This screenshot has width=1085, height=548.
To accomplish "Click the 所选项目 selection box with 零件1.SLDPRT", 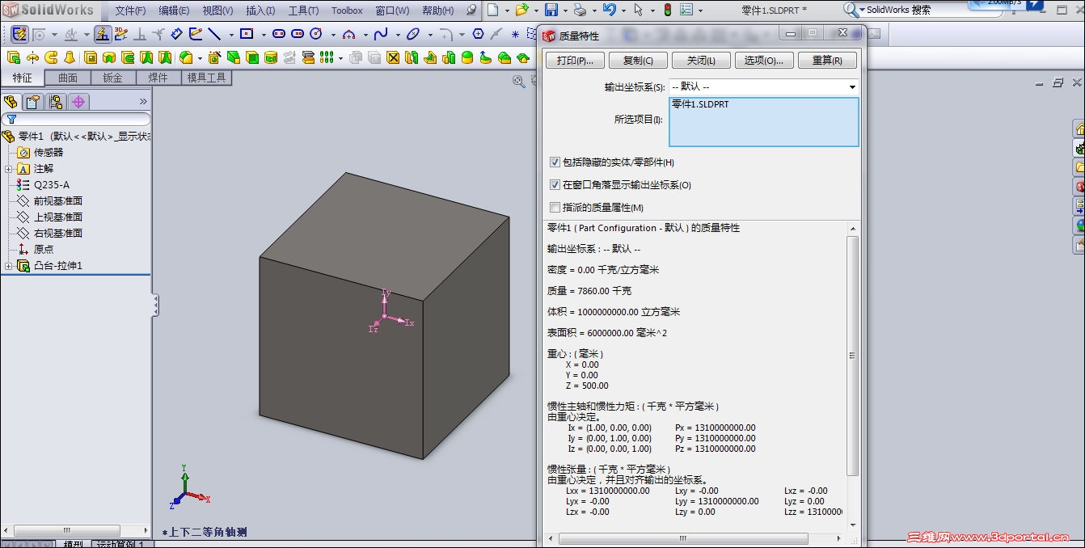I will (x=764, y=122).
